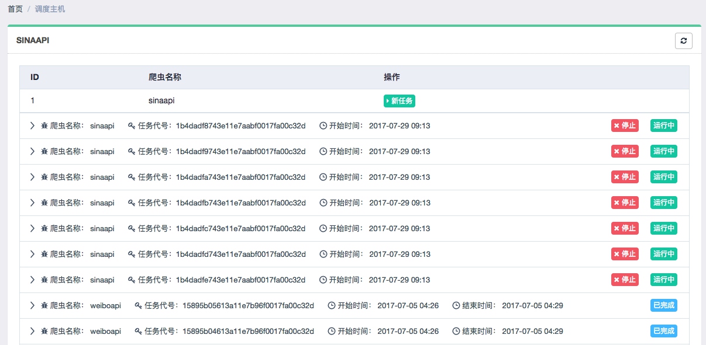Click the ID cell showing 1

click(33, 100)
